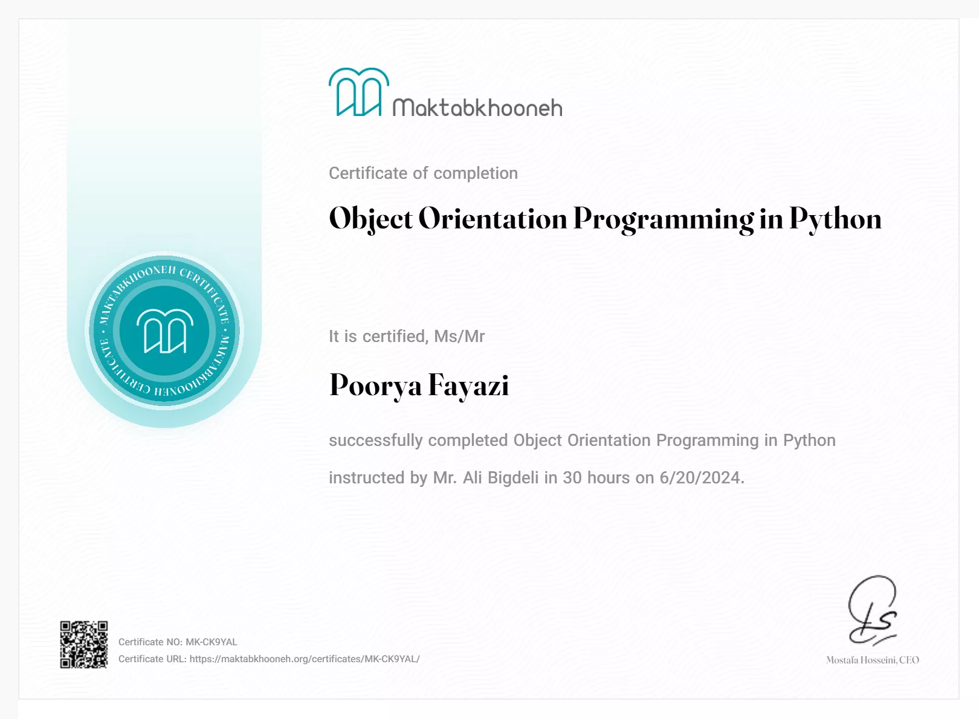The height and width of the screenshot is (719, 979).
Task: Click the date 6/20/2024
Action: [x=700, y=478]
